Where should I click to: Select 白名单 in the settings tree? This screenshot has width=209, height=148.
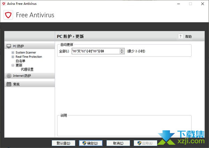coord(21,61)
